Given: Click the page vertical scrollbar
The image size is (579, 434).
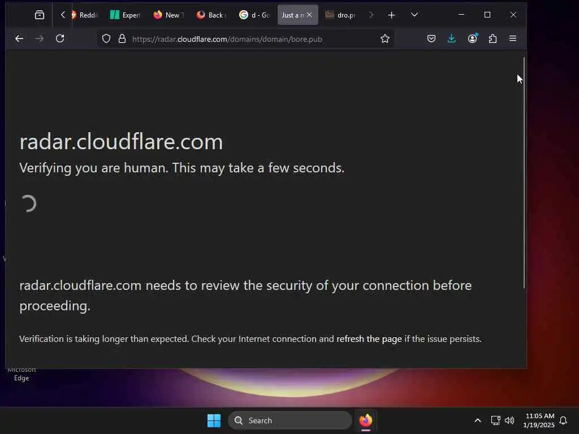Looking at the screenshot, I should [524, 173].
